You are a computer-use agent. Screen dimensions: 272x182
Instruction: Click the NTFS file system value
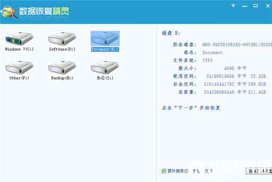(208, 60)
